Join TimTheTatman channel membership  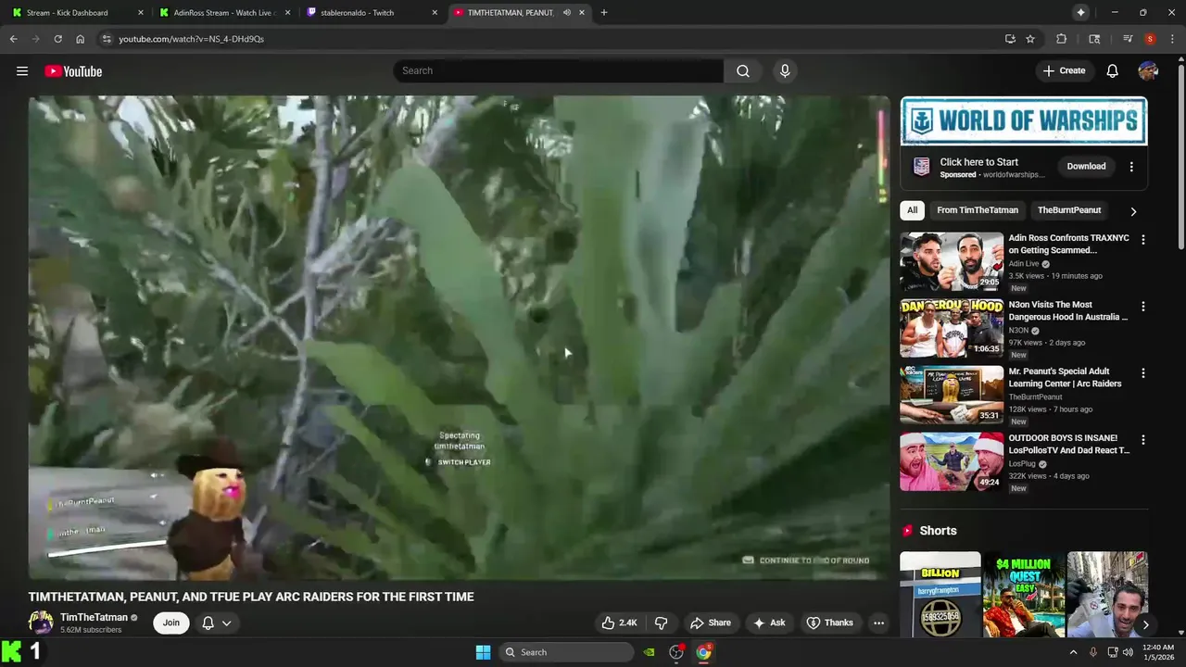[x=171, y=623]
